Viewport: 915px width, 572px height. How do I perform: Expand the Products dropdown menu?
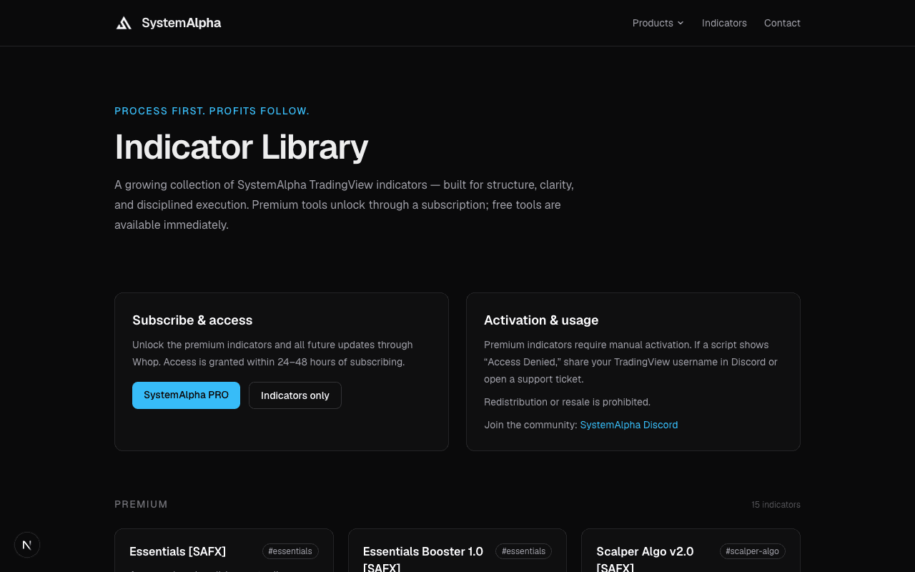658,23
